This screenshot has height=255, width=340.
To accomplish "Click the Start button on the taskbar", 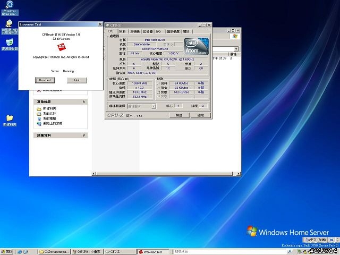I will click(x=8, y=251).
